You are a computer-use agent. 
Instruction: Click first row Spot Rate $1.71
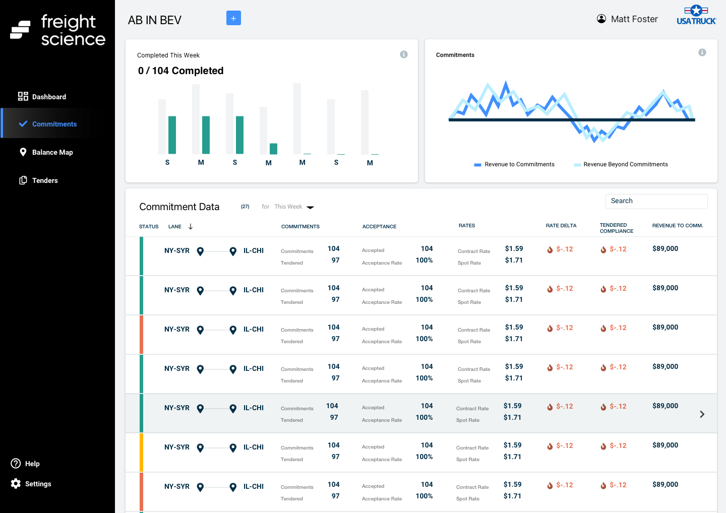tap(514, 260)
